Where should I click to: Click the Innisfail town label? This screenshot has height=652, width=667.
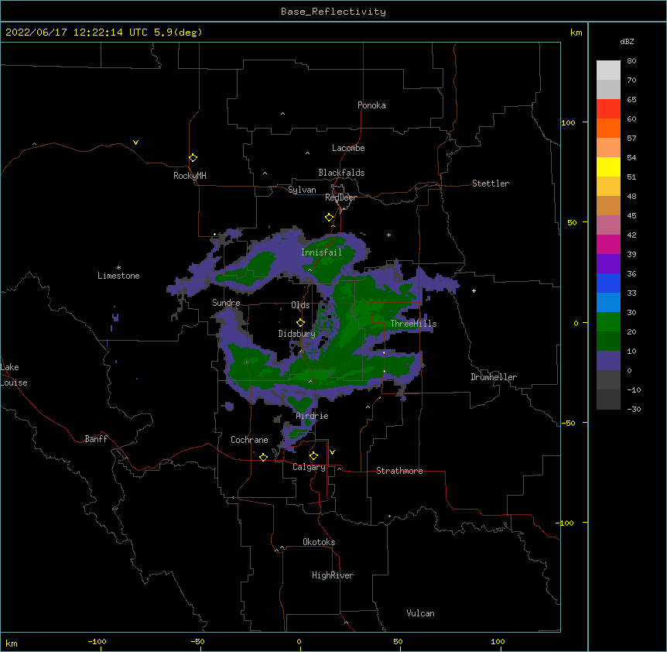click(321, 252)
